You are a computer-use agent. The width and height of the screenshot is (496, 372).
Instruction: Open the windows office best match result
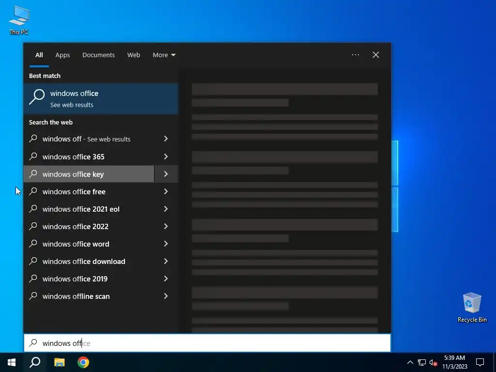click(x=101, y=99)
